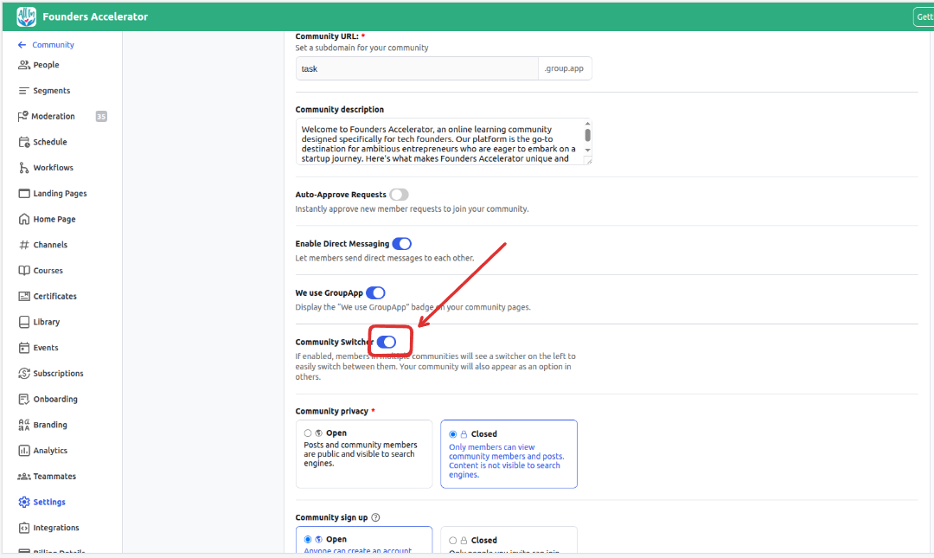934x558 pixels.
Task: Open Teammates in the sidebar
Action: click(x=54, y=477)
